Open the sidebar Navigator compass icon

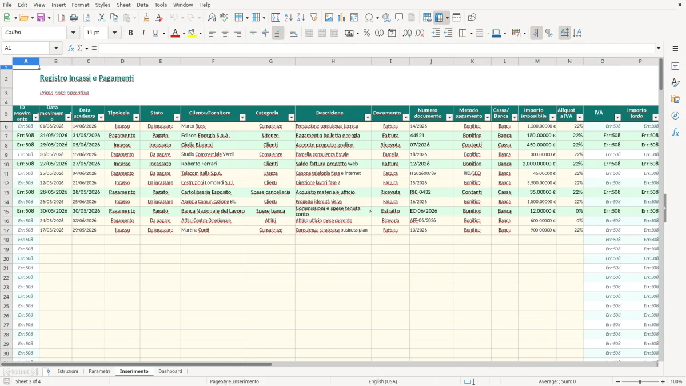pyautogui.click(x=675, y=116)
